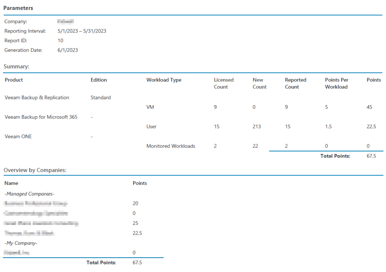This screenshot has width=386, height=272.
Task: Click the "Points" header in Overview by Companies
Action: point(140,183)
